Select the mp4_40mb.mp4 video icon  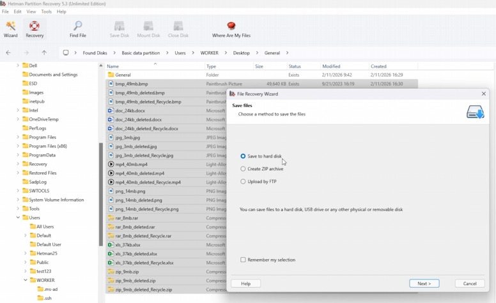[111, 164]
